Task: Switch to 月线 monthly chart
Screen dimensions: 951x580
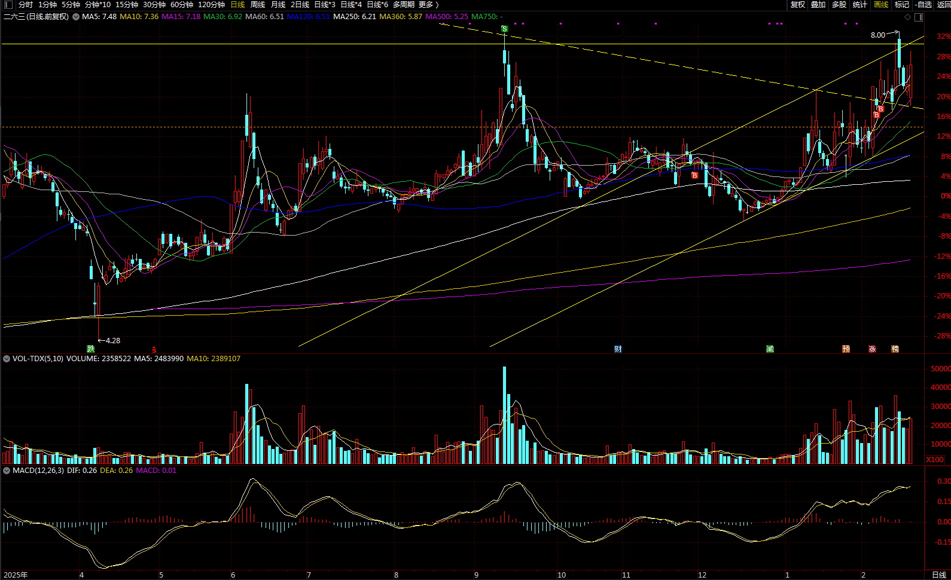Action: [x=278, y=5]
